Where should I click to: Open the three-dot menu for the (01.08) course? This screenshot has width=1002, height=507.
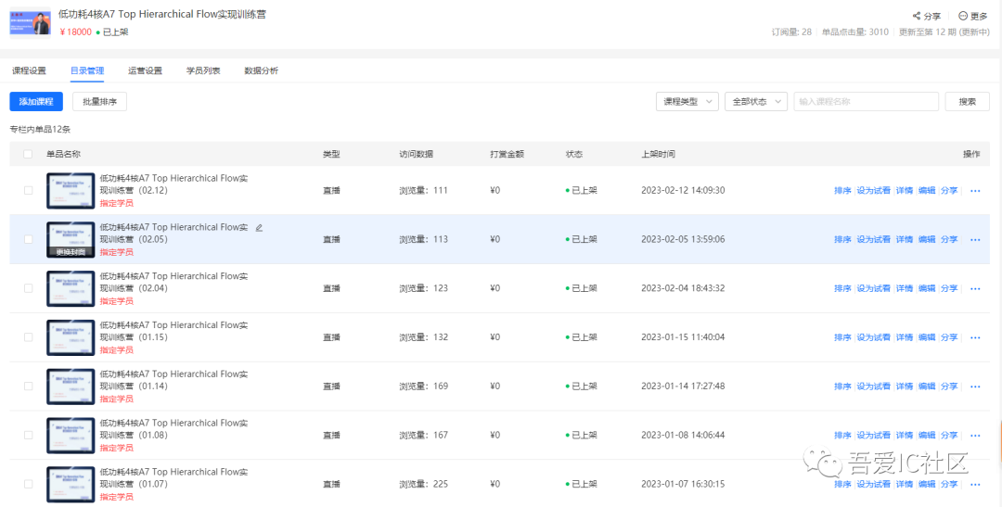[x=975, y=436]
